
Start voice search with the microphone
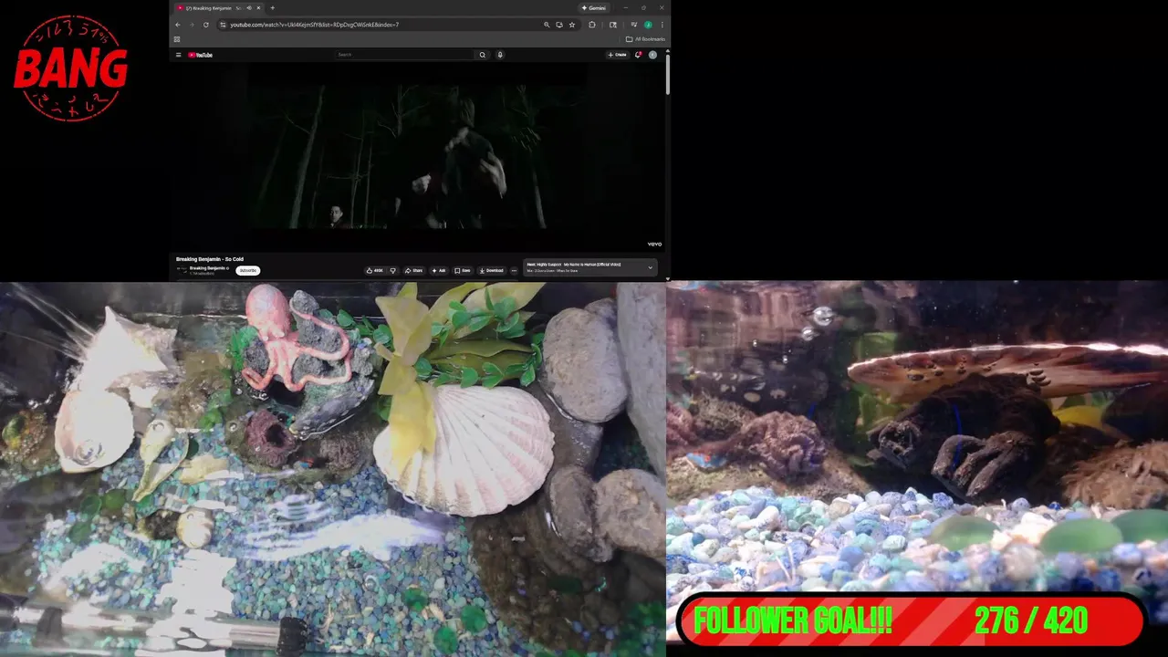(x=500, y=55)
